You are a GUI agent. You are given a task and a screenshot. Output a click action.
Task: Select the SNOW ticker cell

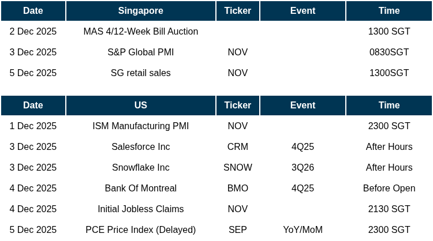coord(237,168)
